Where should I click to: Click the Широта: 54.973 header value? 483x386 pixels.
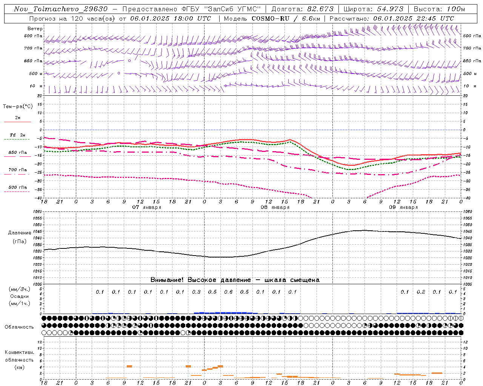click(374, 9)
